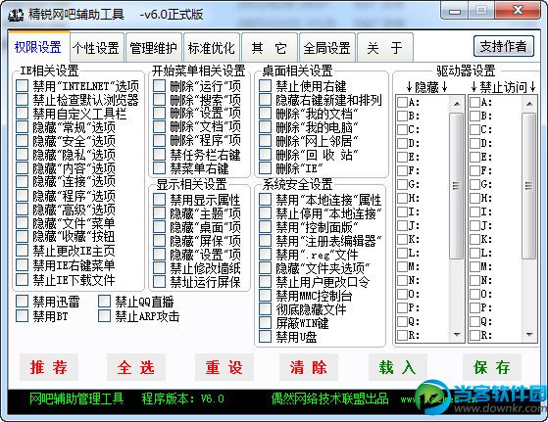Toggle 禁用BT checkbox

22,316
